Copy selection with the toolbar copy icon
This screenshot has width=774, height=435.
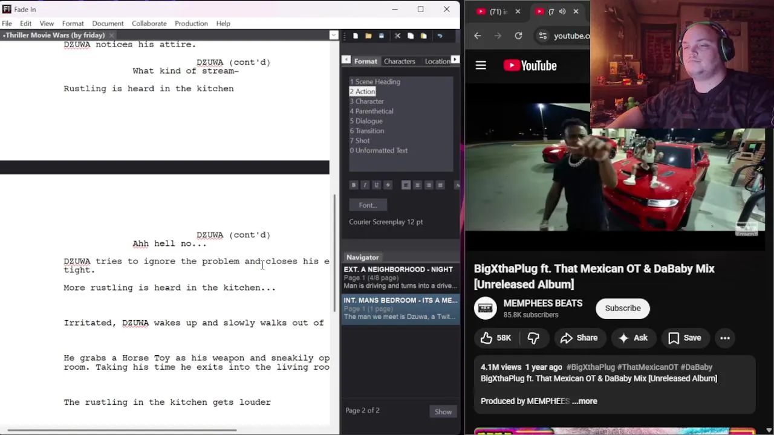[411, 36]
